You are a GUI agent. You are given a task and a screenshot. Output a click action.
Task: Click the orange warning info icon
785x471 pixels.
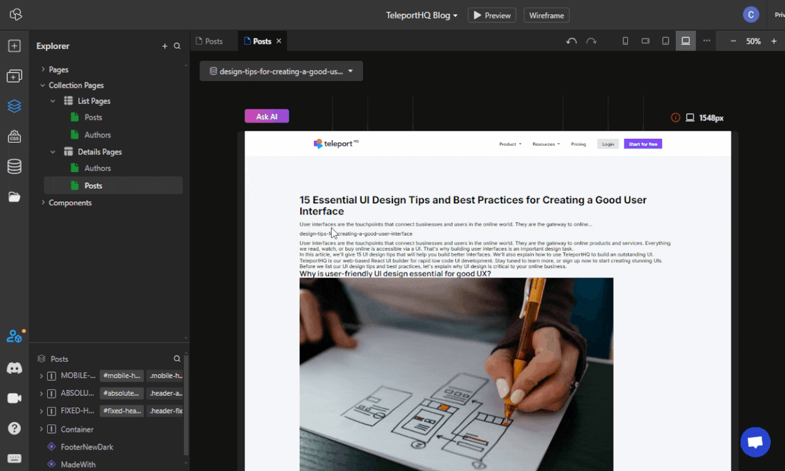point(675,118)
